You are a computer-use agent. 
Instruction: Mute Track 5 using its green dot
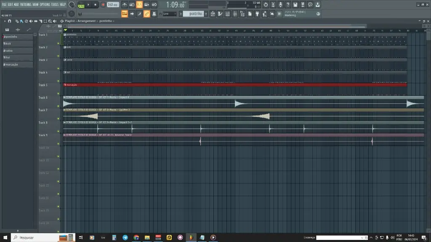(58, 94)
